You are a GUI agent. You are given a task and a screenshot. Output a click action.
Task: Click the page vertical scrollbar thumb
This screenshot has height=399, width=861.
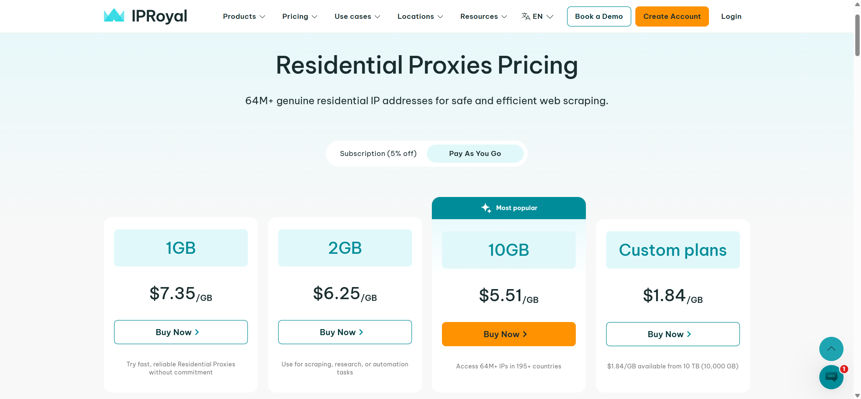tap(857, 35)
